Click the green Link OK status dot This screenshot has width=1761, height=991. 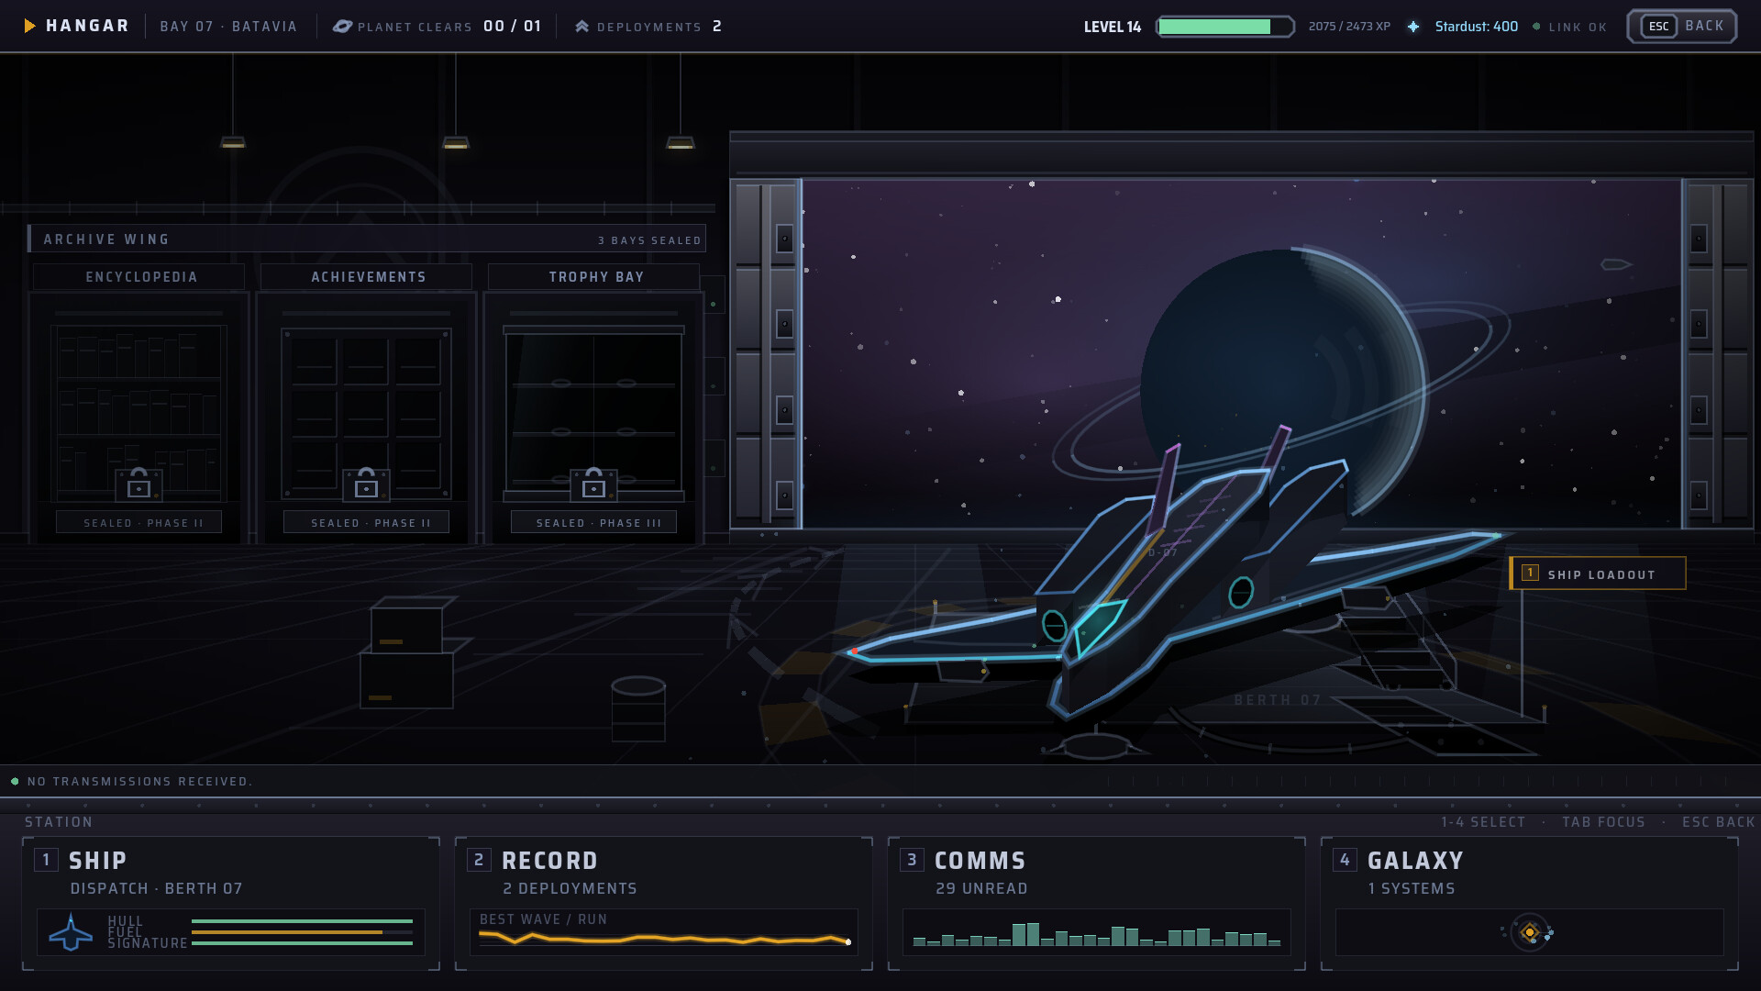click(1536, 27)
